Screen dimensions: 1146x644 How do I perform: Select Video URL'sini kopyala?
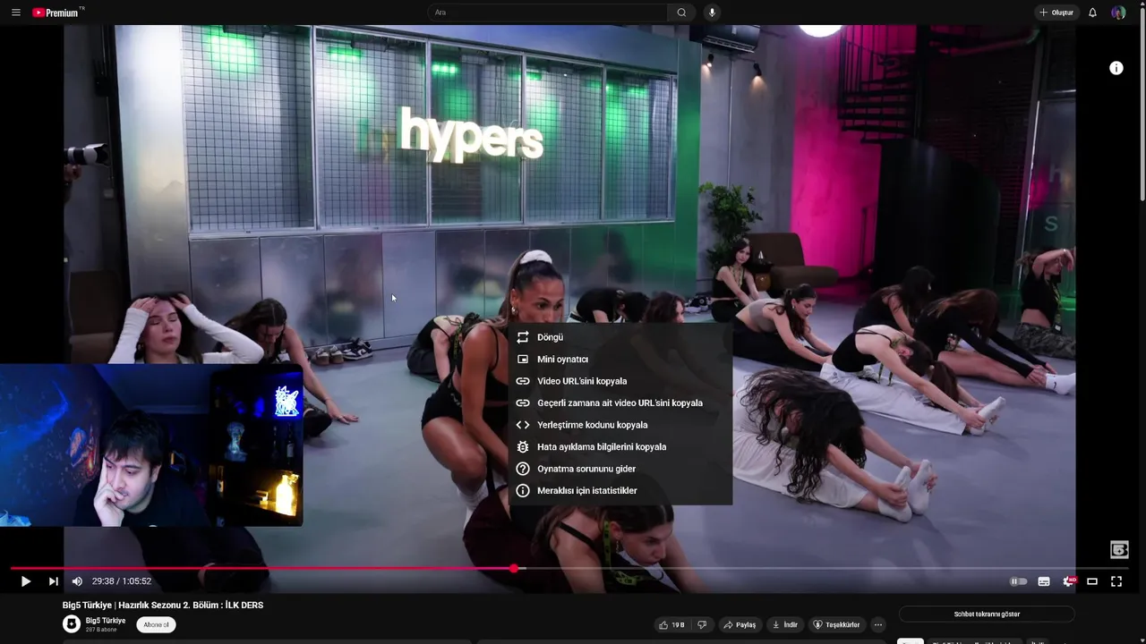(620, 381)
